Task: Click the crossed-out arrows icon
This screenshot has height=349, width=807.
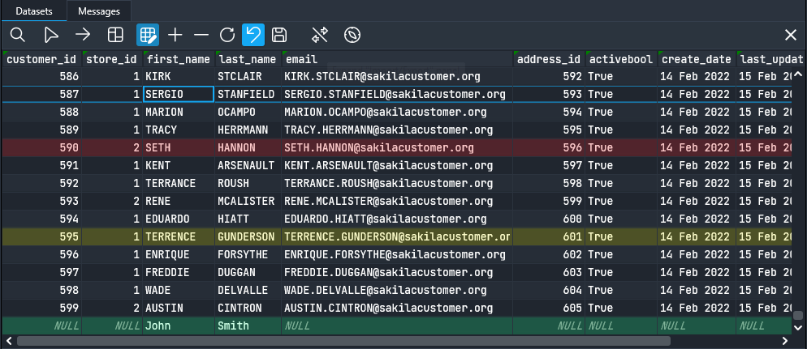Action: point(320,35)
